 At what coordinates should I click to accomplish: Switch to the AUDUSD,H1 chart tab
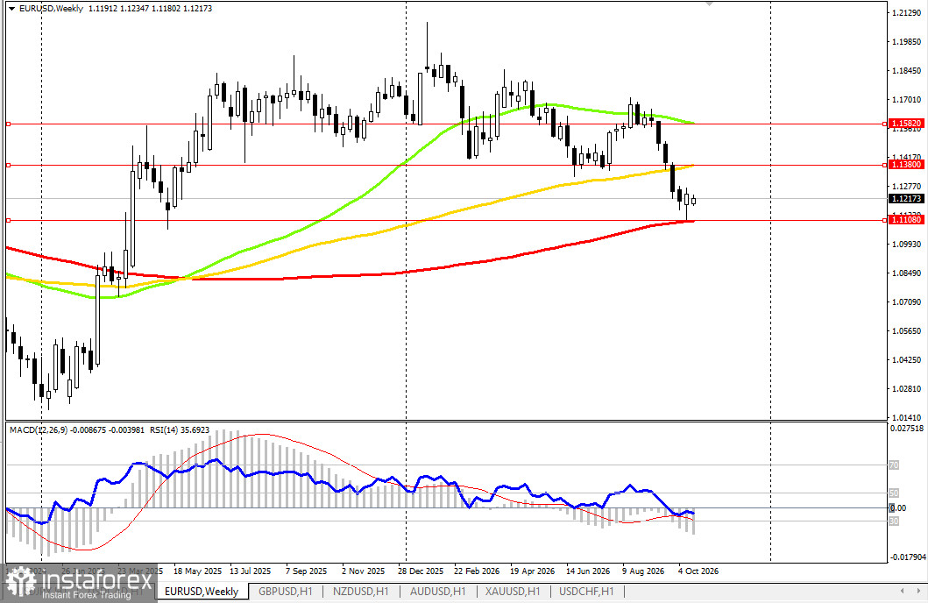tap(437, 591)
